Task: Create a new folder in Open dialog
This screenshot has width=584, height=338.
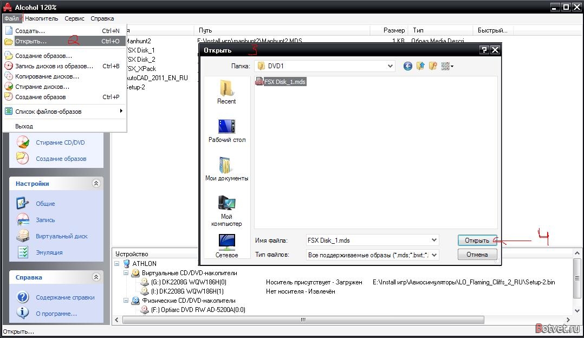Action: click(x=433, y=66)
